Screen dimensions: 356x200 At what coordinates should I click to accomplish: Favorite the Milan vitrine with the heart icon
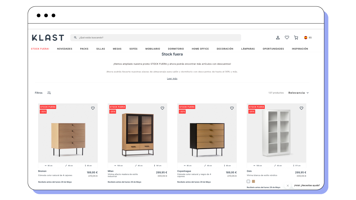coord(162,108)
